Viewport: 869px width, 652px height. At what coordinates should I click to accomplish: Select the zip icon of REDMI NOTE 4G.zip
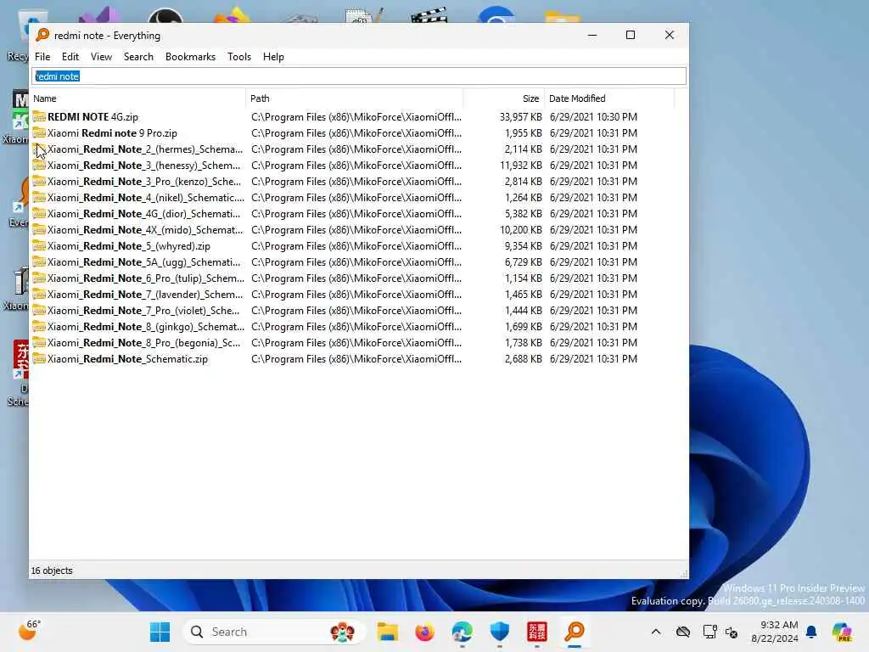[39, 116]
